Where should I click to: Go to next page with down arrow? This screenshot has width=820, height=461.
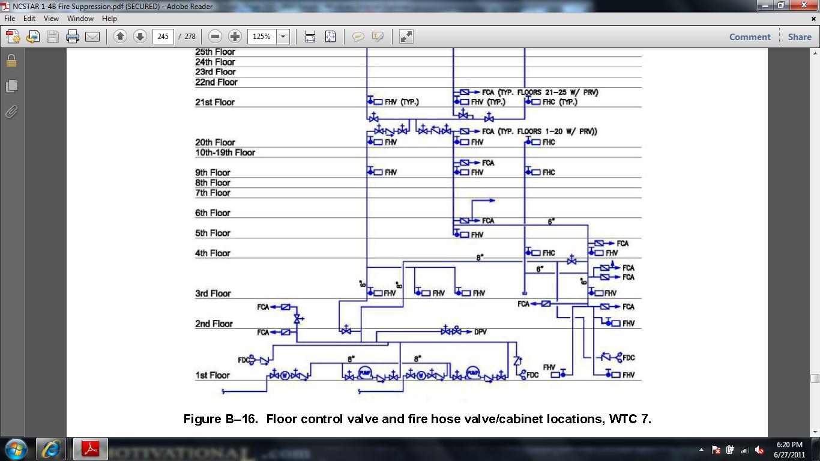[140, 37]
